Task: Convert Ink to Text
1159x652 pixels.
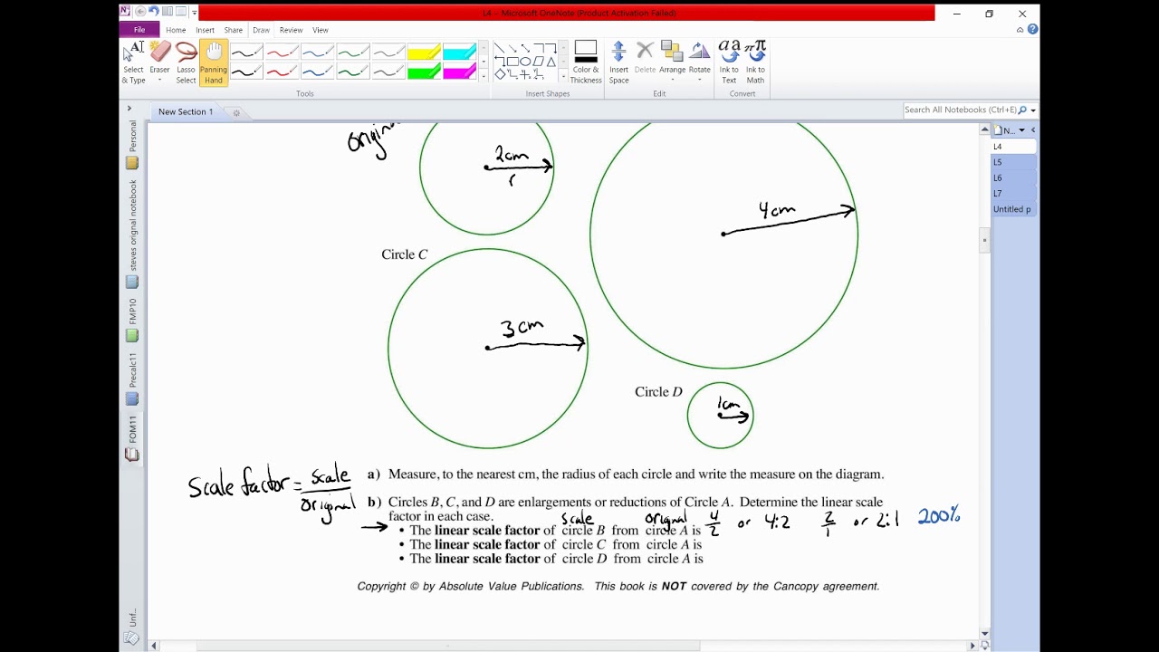Action: tap(729, 62)
